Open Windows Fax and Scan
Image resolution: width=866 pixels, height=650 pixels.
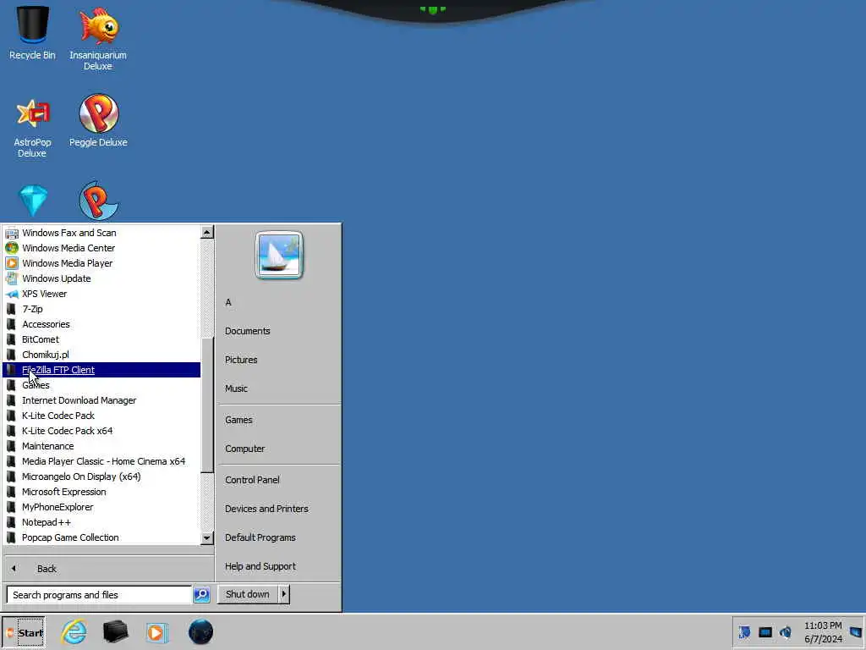point(101,233)
